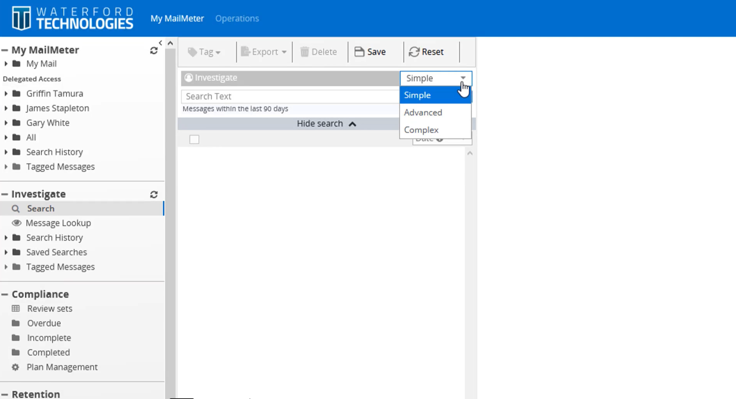Click the Delete toolbar icon
The image size is (736, 399).
tap(305, 51)
